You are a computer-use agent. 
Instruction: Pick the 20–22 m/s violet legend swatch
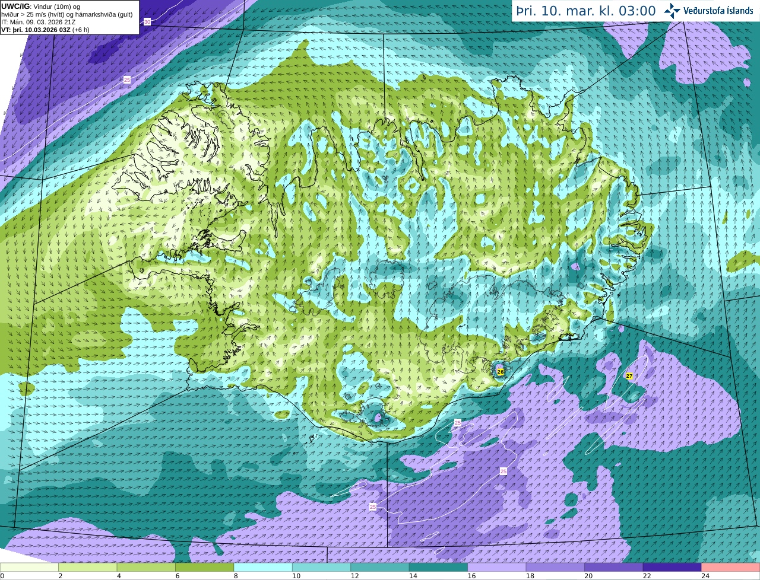pos(613,568)
